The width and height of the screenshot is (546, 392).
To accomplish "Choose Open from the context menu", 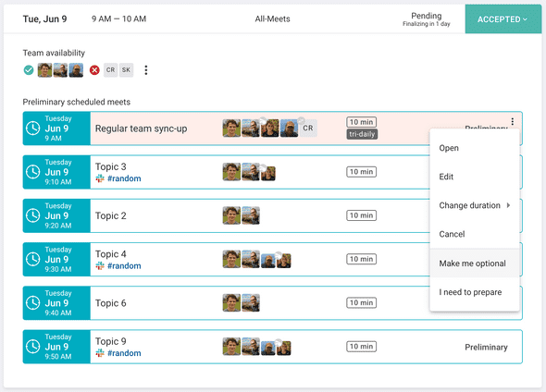I will (475, 148).
